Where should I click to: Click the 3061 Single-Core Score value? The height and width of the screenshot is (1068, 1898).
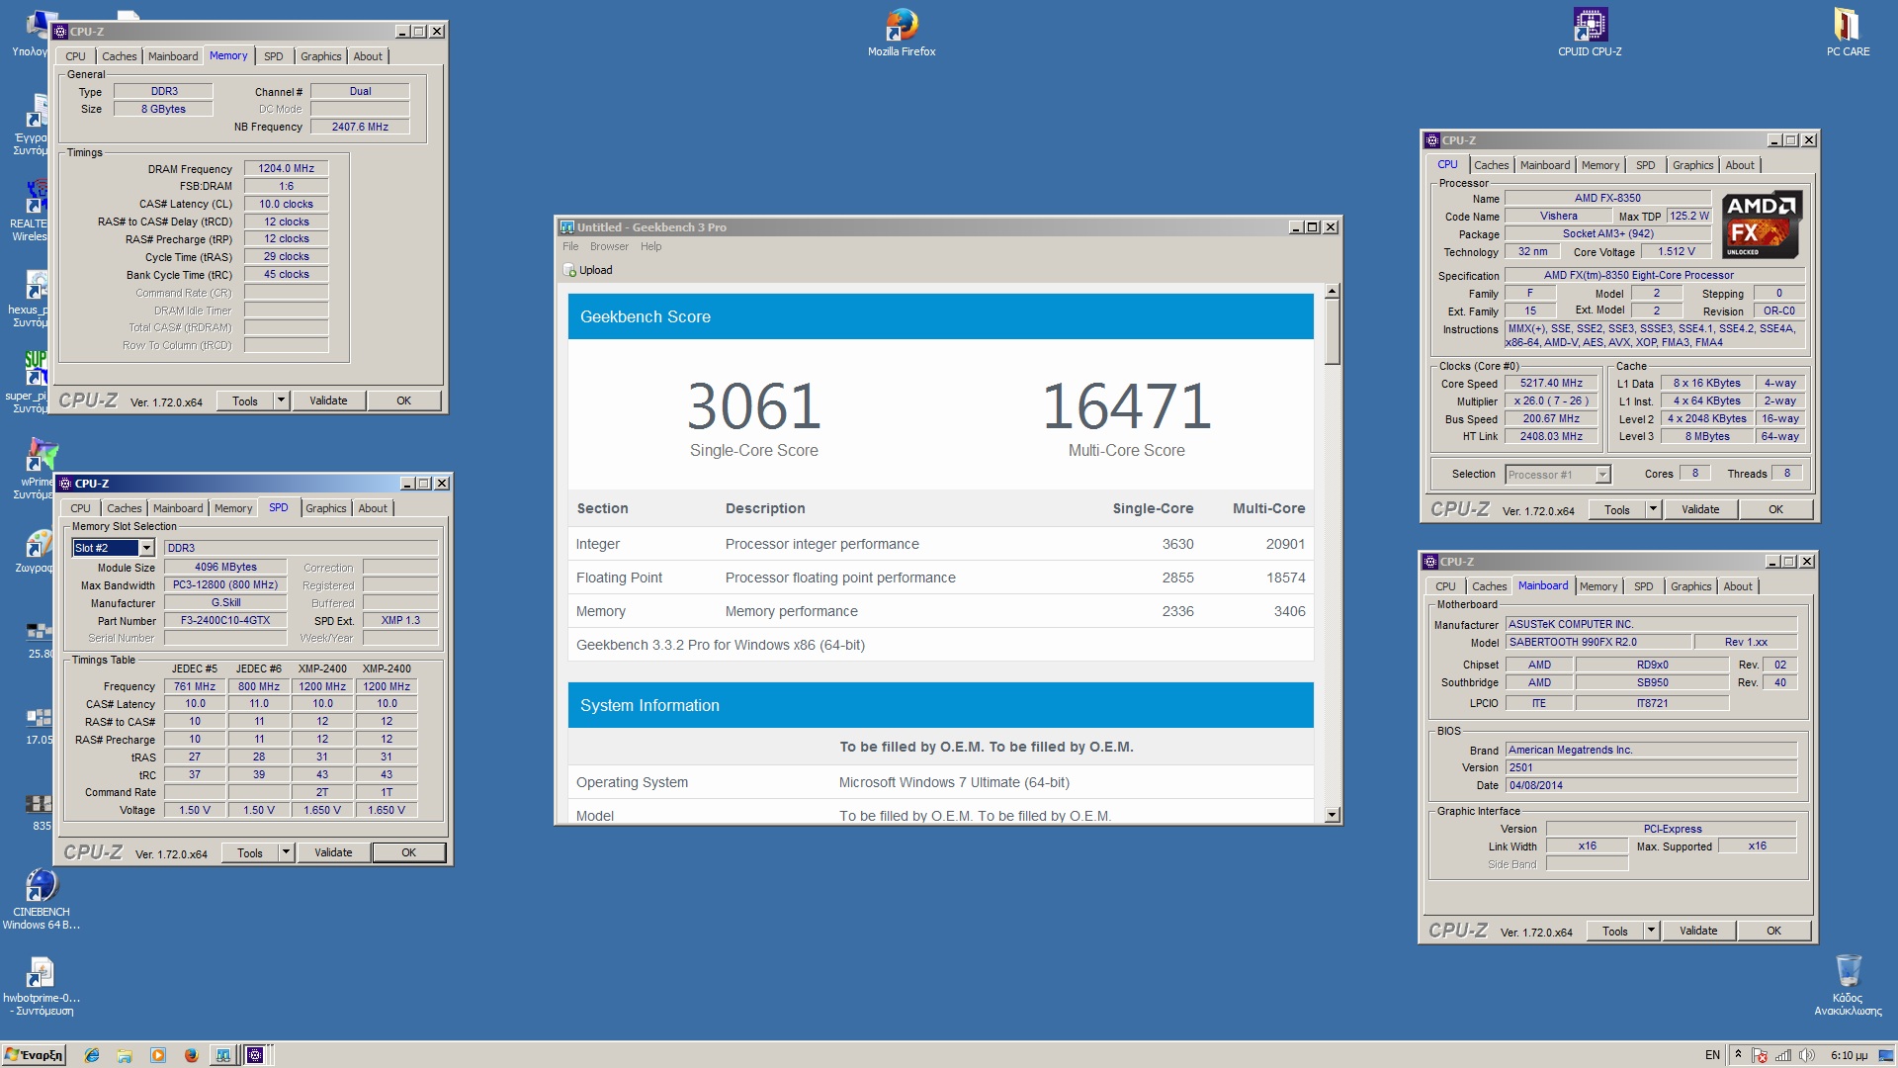(754, 406)
